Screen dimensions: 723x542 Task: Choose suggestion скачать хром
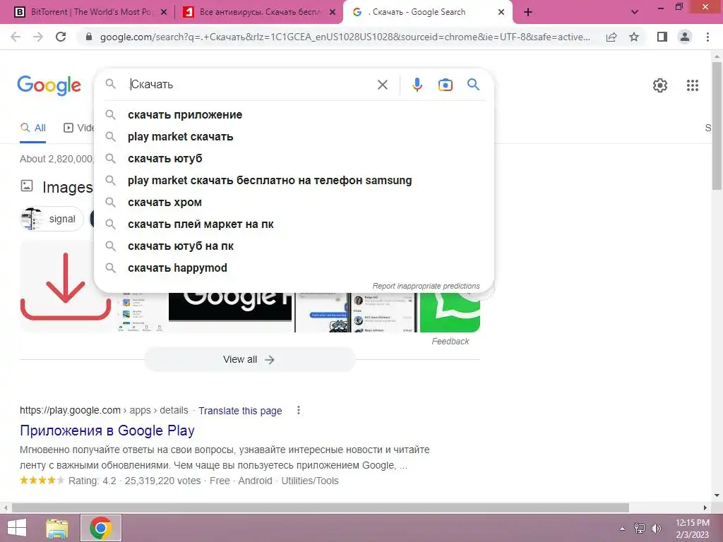pyautogui.click(x=294, y=203)
